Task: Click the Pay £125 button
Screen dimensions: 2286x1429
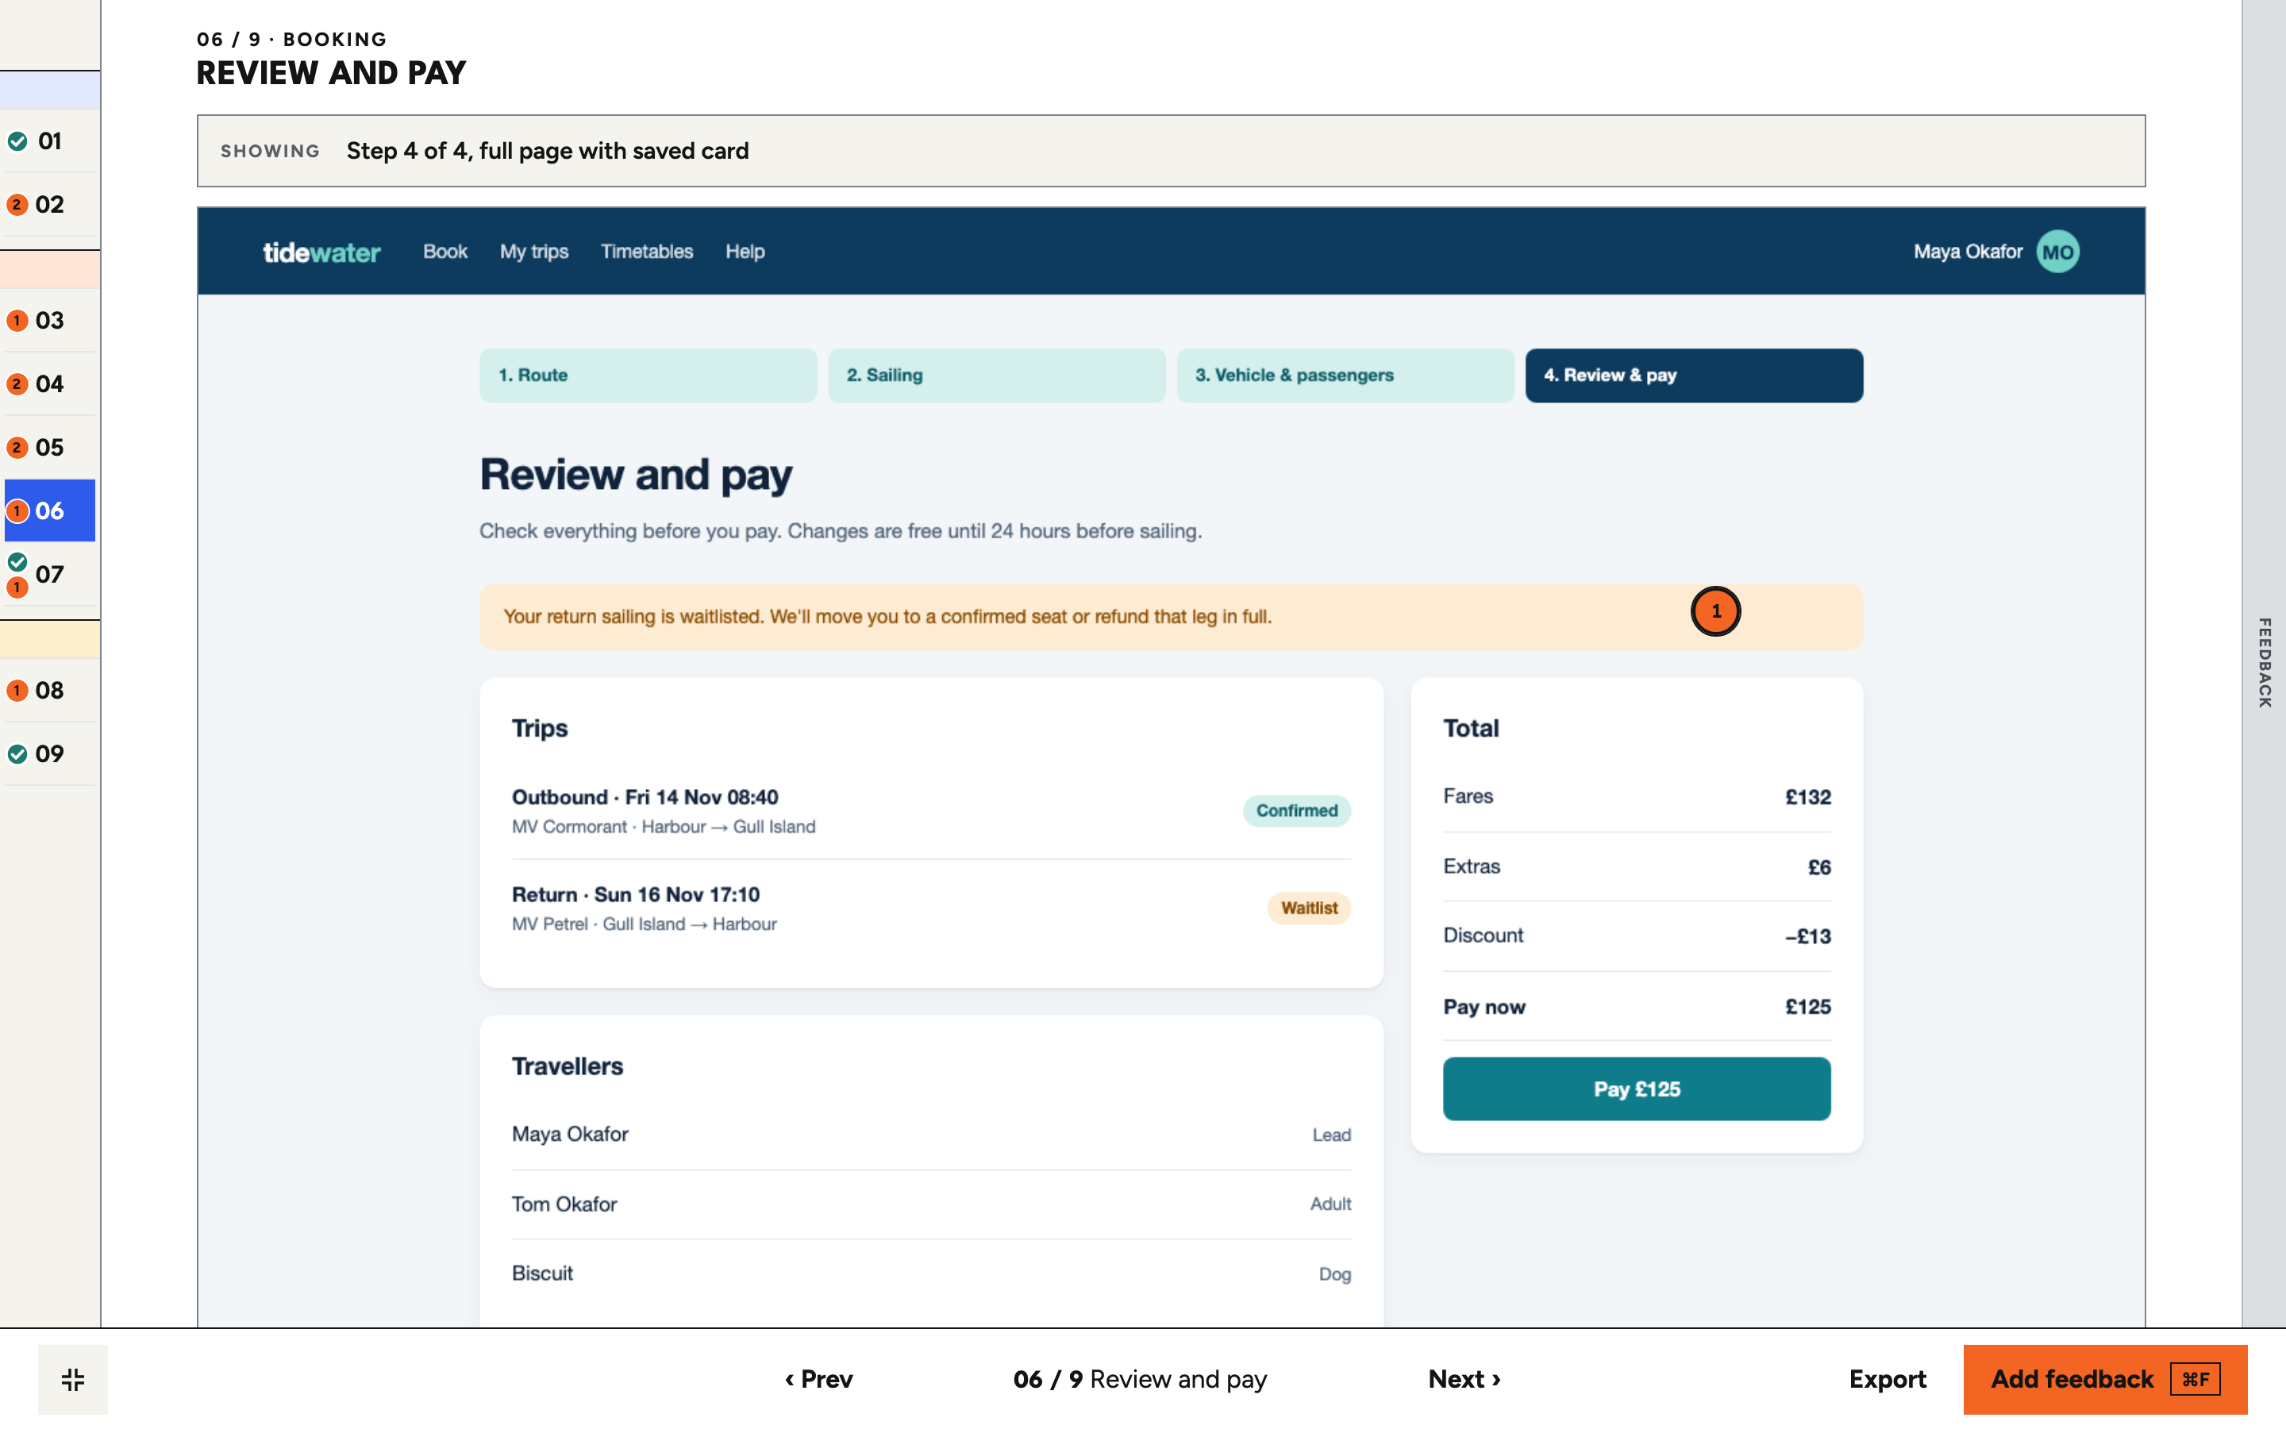Action: [1636, 1088]
